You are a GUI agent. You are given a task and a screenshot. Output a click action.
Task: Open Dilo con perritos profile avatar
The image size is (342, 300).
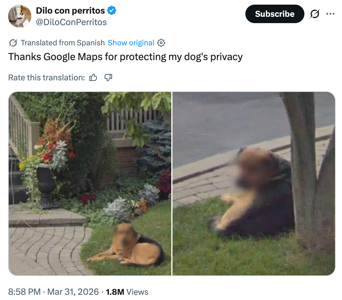tap(20, 16)
